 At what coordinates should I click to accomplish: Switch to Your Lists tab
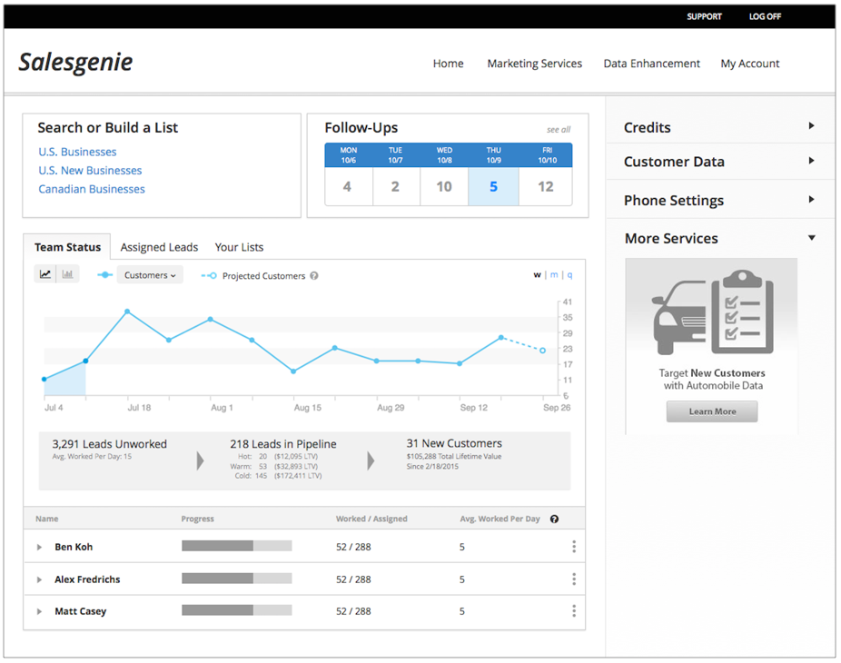coord(239,247)
